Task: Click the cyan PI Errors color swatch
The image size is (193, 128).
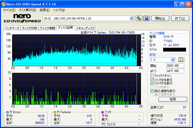Action: [x=7, y=112]
